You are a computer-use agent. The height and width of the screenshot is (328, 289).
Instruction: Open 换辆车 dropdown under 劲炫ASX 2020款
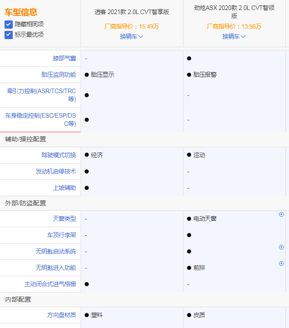coord(234,36)
